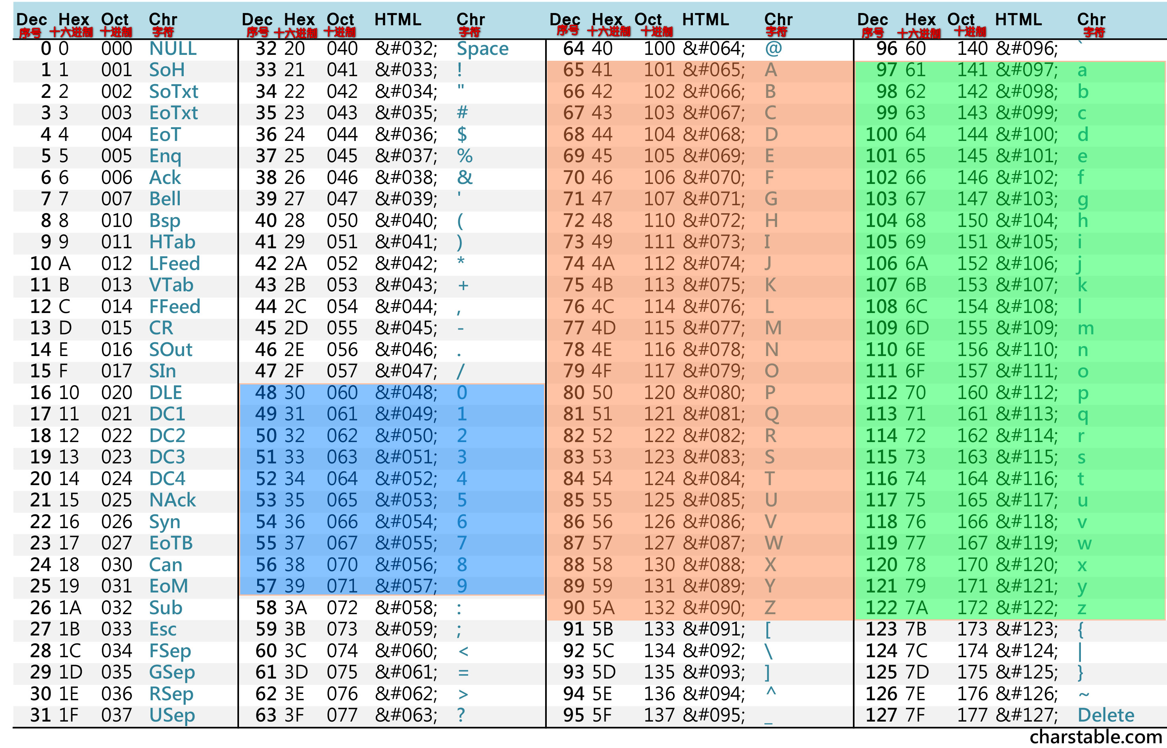Click the percent symbol at decimal 37

pos(465,156)
